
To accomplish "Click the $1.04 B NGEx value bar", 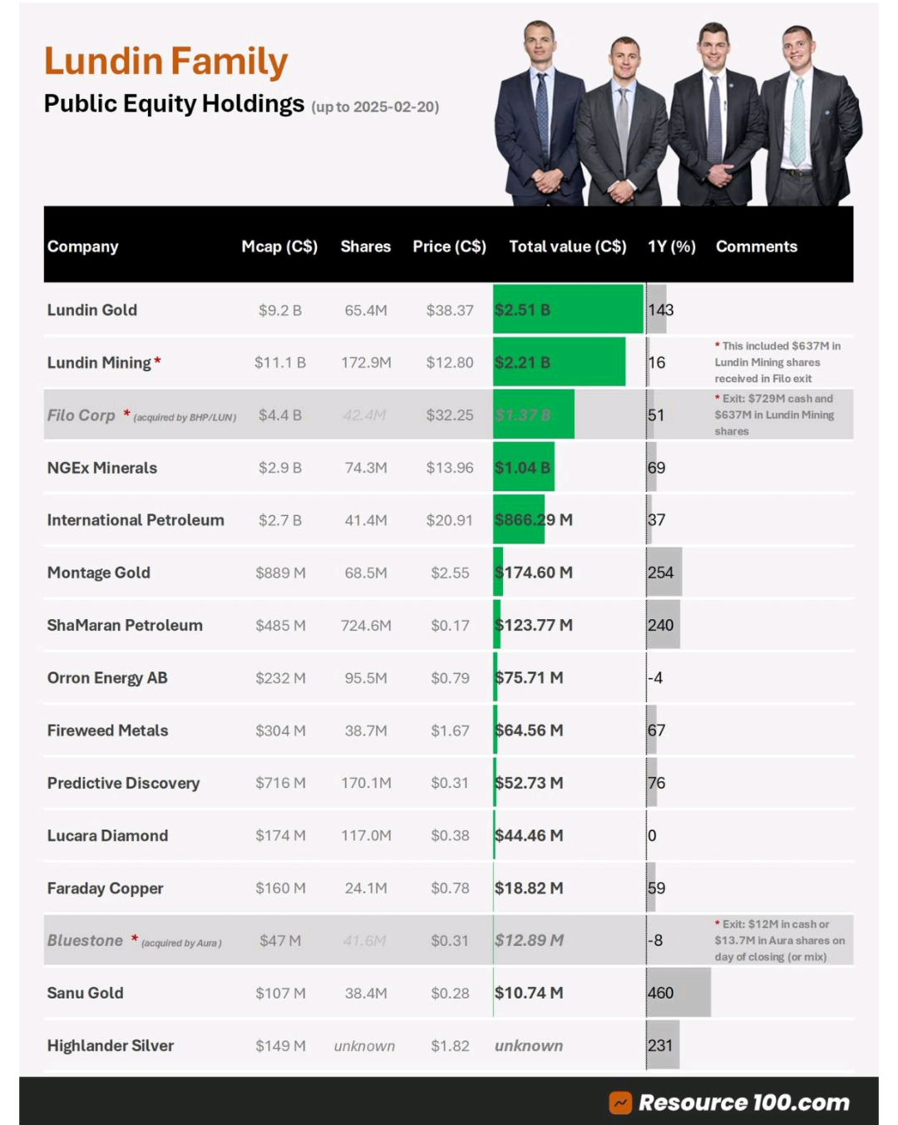I will (x=524, y=468).
